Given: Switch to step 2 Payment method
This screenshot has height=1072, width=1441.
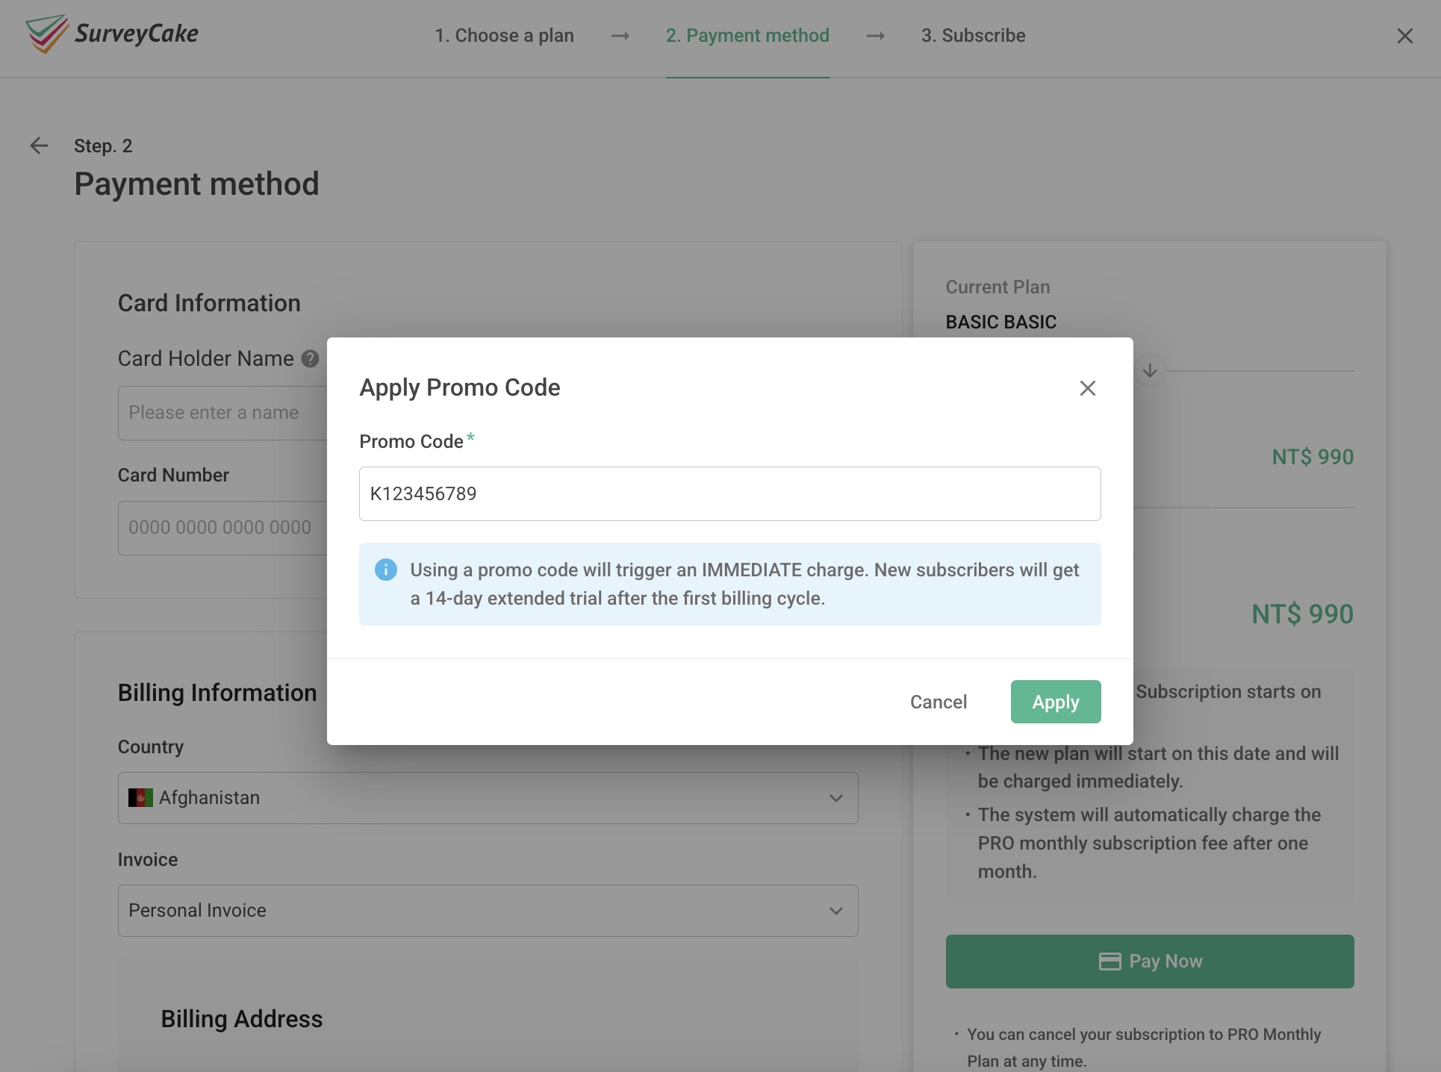Looking at the screenshot, I should (x=747, y=35).
